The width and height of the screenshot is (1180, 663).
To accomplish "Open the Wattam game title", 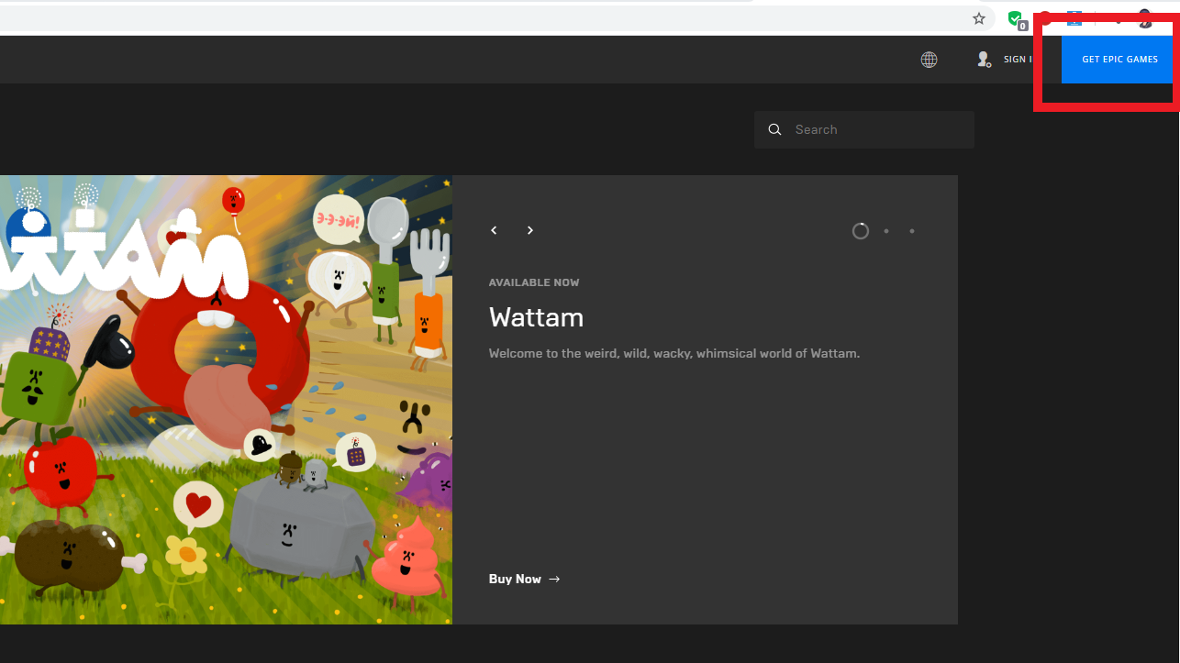I will (x=536, y=317).
